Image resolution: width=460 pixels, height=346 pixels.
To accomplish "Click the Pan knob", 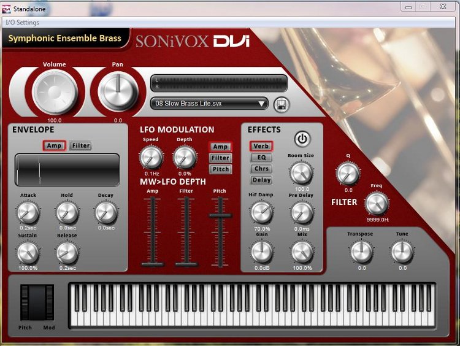I will (x=118, y=91).
